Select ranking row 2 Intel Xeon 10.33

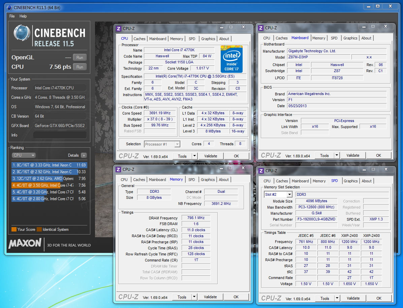click(x=49, y=172)
